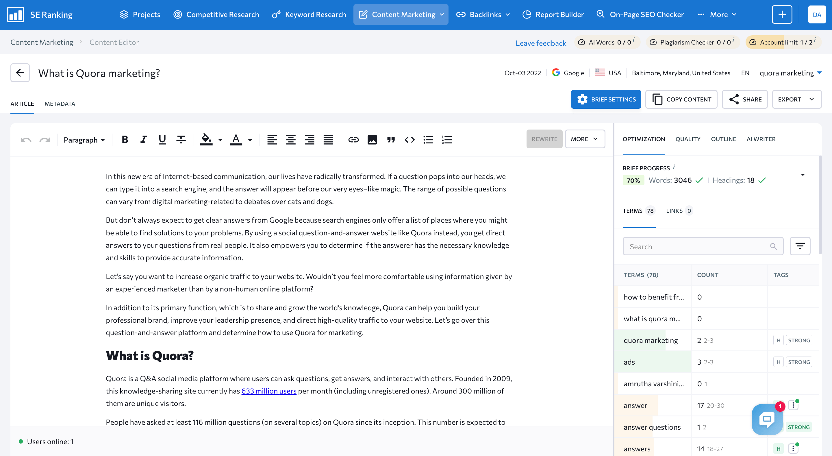Screen dimensions: 832x456
Task: Click the plus add button in header
Action: (782, 14)
